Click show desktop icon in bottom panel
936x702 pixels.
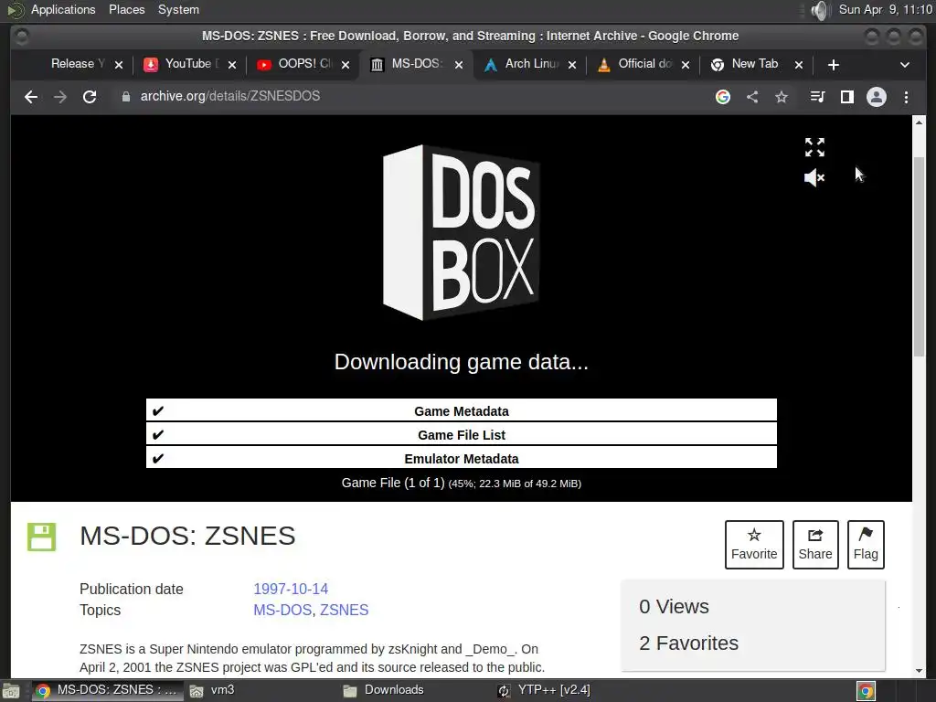pos(11,691)
